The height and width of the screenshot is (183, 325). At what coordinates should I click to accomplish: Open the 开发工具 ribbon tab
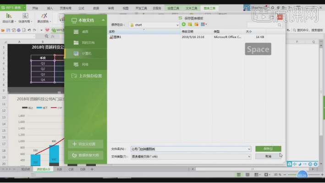[x=141, y=8]
